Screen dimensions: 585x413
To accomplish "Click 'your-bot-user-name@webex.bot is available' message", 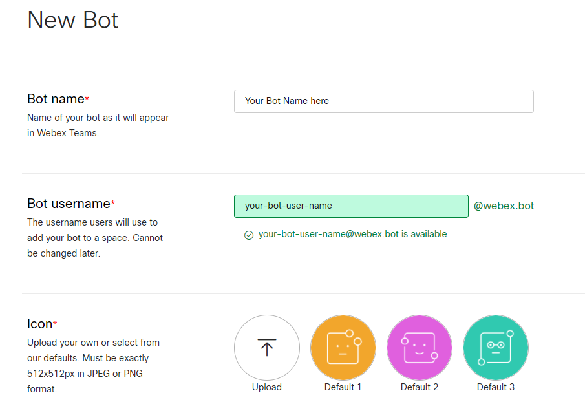I will 352,234.
